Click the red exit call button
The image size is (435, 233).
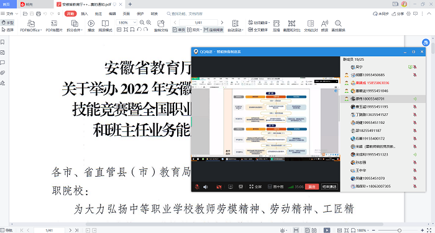point(312,187)
